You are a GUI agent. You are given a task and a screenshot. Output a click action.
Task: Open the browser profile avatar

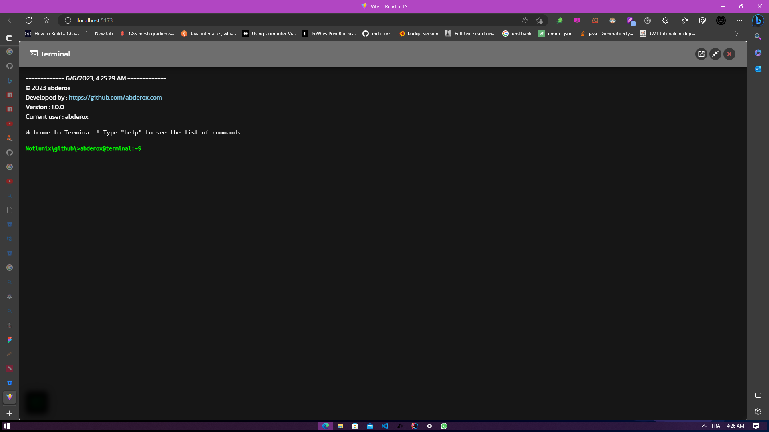click(x=721, y=20)
